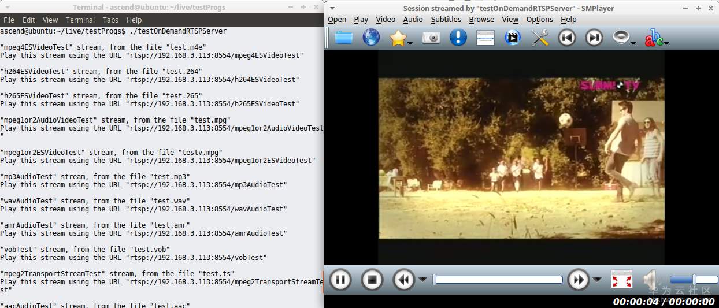The height and width of the screenshot is (308, 719).
Task: Open SMPlayer's Video menu
Action: (x=386, y=20)
